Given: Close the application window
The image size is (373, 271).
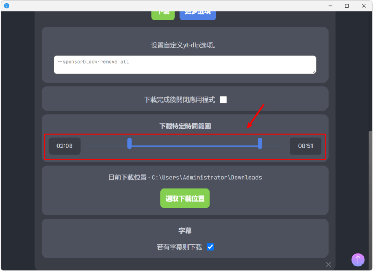Looking at the screenshot, I should (364, 6).
